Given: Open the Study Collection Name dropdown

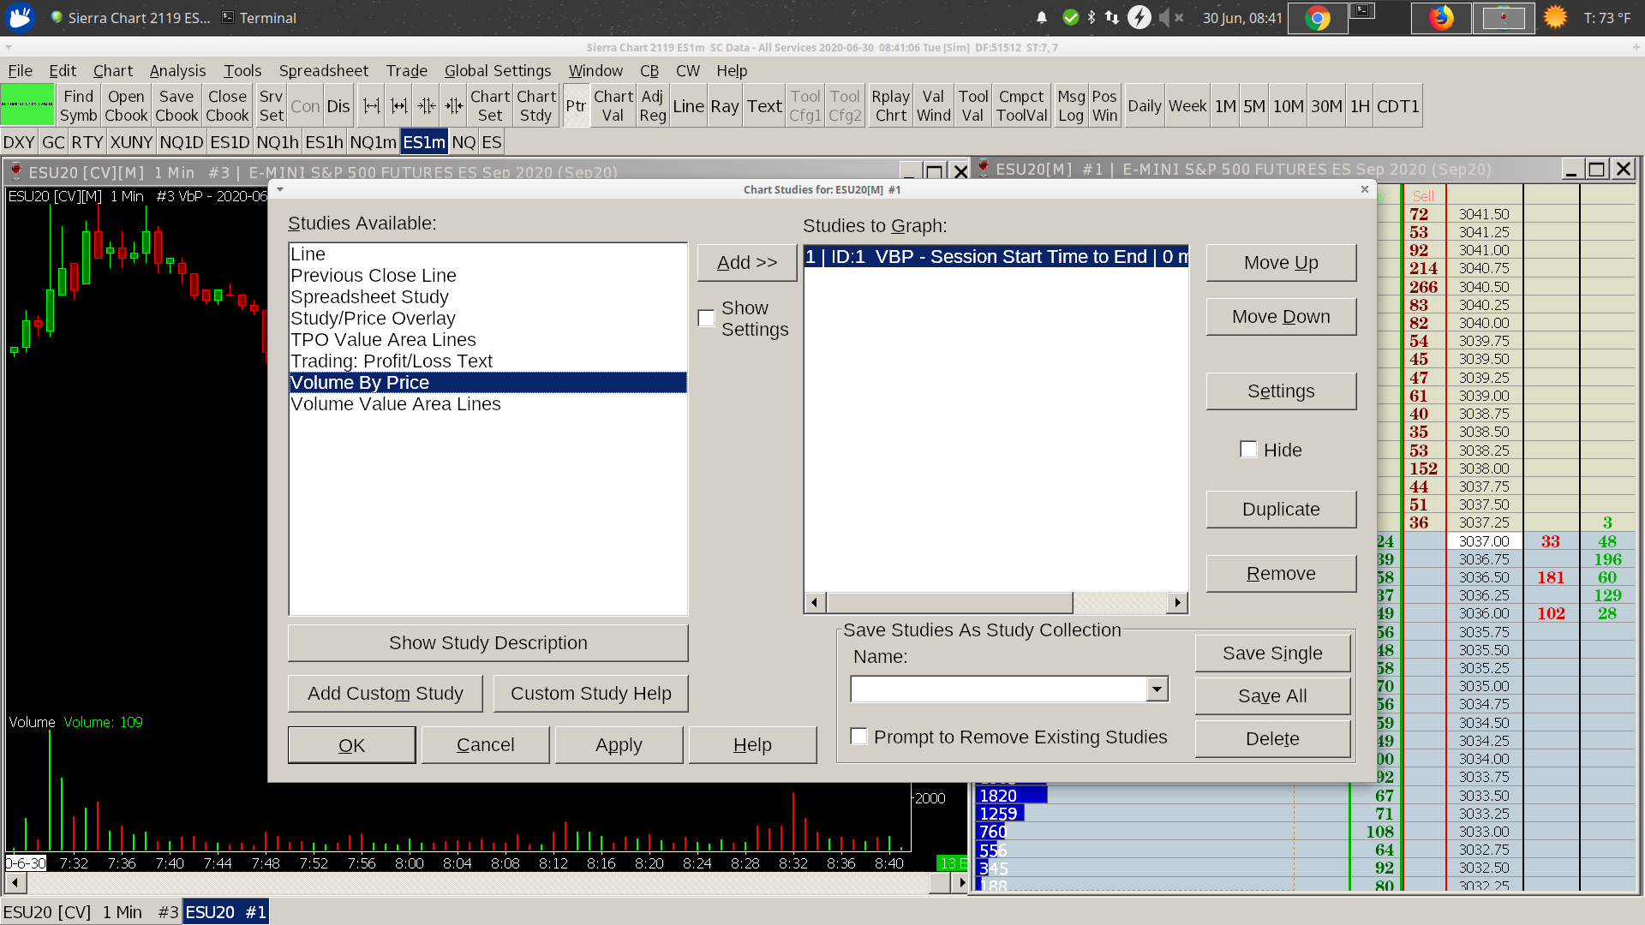Looking at the screenshot, I should click(x=1157, y=689).
